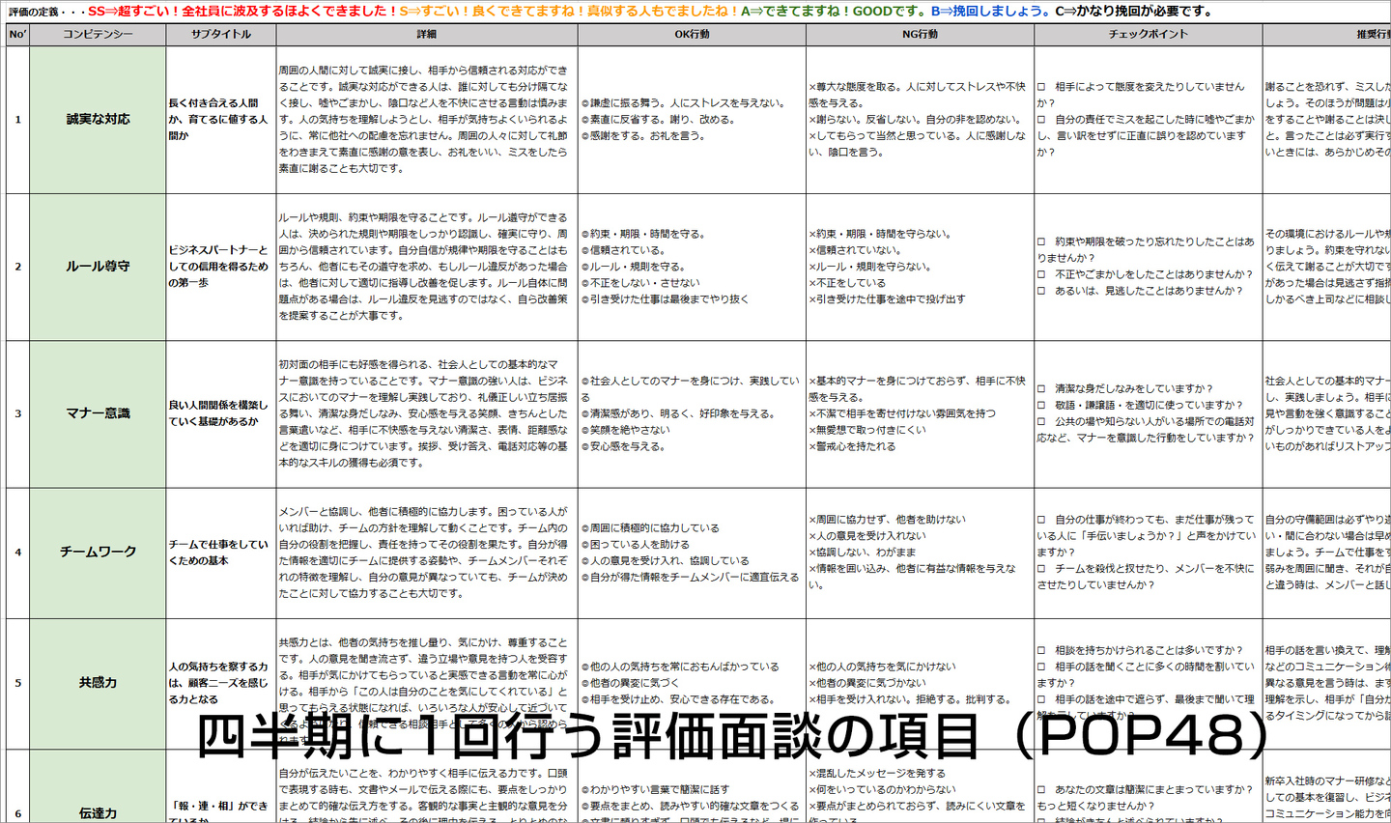Click the チームワーク competency cell
The height and width of the screenshot is (823, 1391).
98,553
